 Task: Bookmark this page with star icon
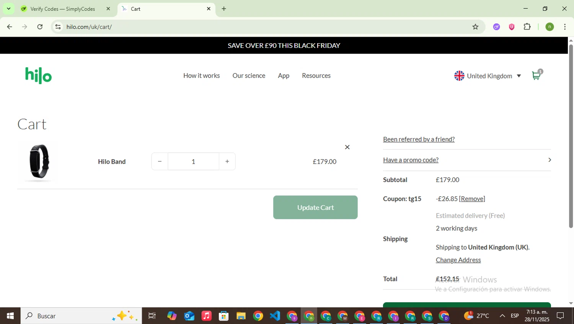[475, 27]
